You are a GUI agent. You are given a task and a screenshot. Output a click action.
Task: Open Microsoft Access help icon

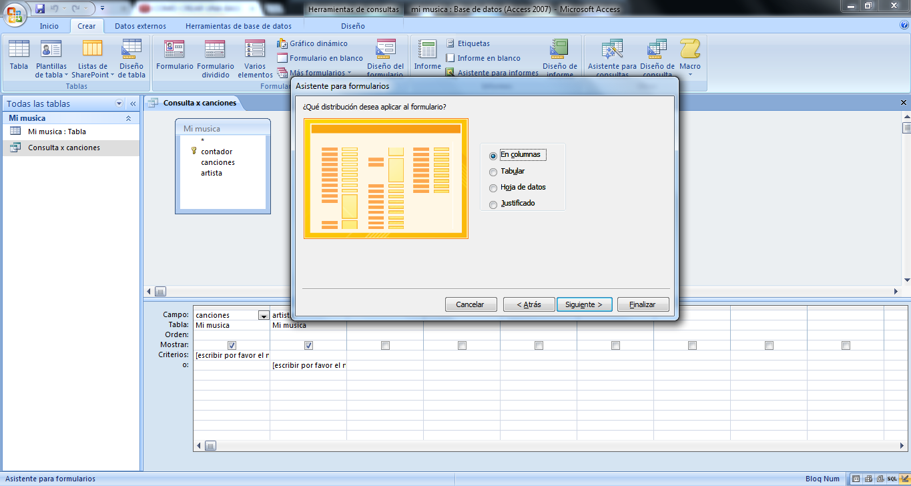[x=904, y=25]
